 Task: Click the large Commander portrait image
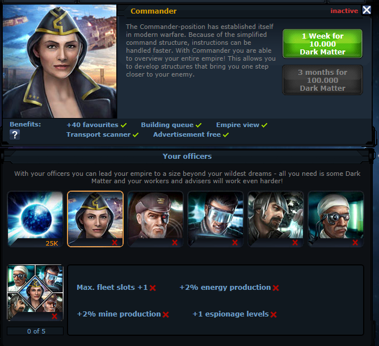60,61
